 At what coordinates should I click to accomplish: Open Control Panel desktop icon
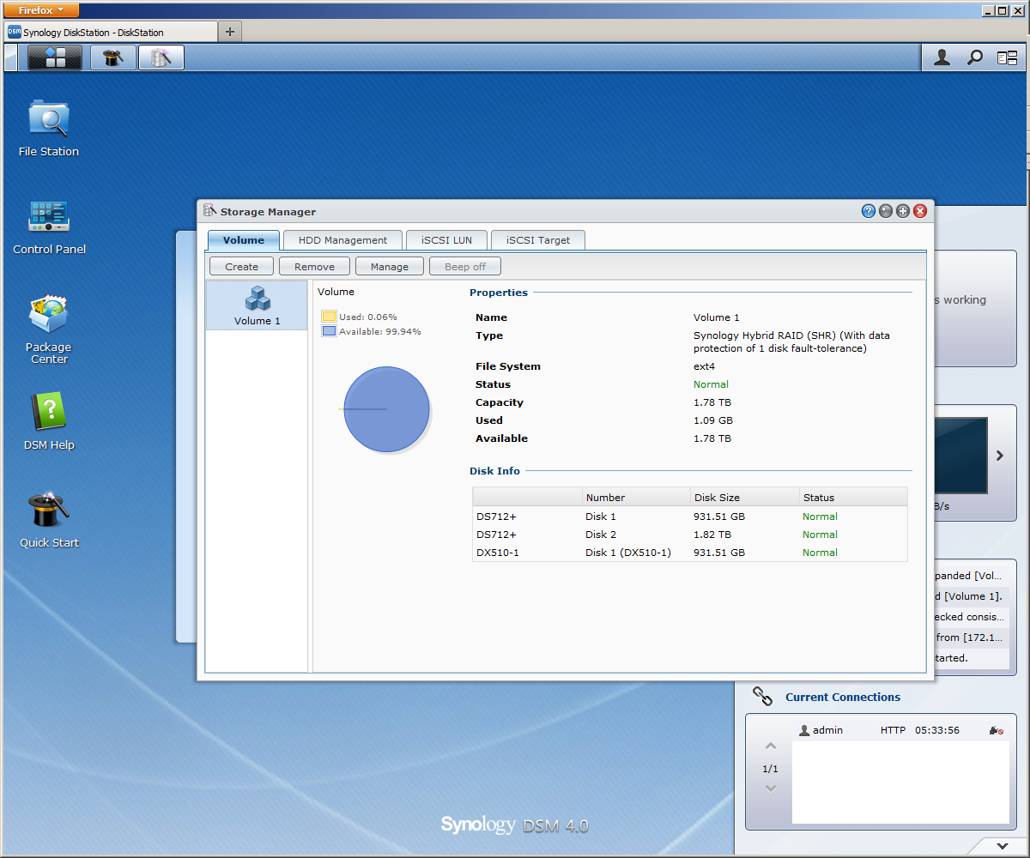(49, 216)
